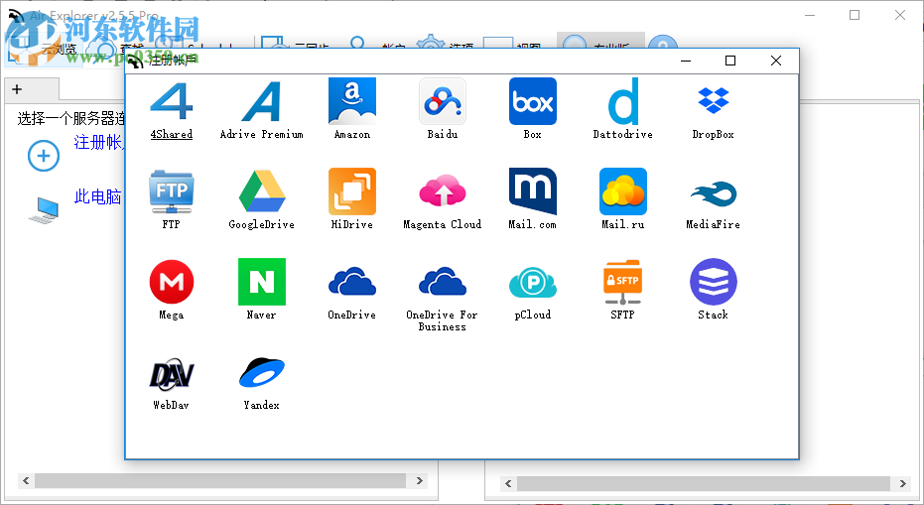Click the 4Shared text label
924x505 pixels.
[x=171, y=134]
